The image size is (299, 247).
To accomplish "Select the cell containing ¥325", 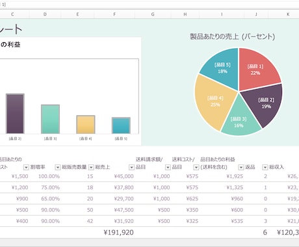I will click(185, 221).
